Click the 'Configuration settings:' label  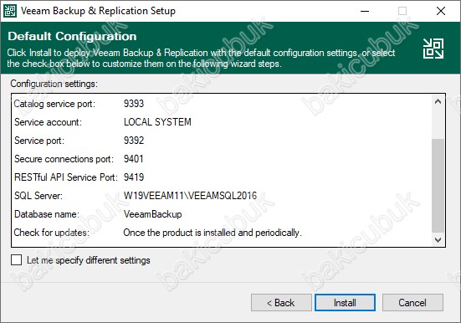[54, 84]
